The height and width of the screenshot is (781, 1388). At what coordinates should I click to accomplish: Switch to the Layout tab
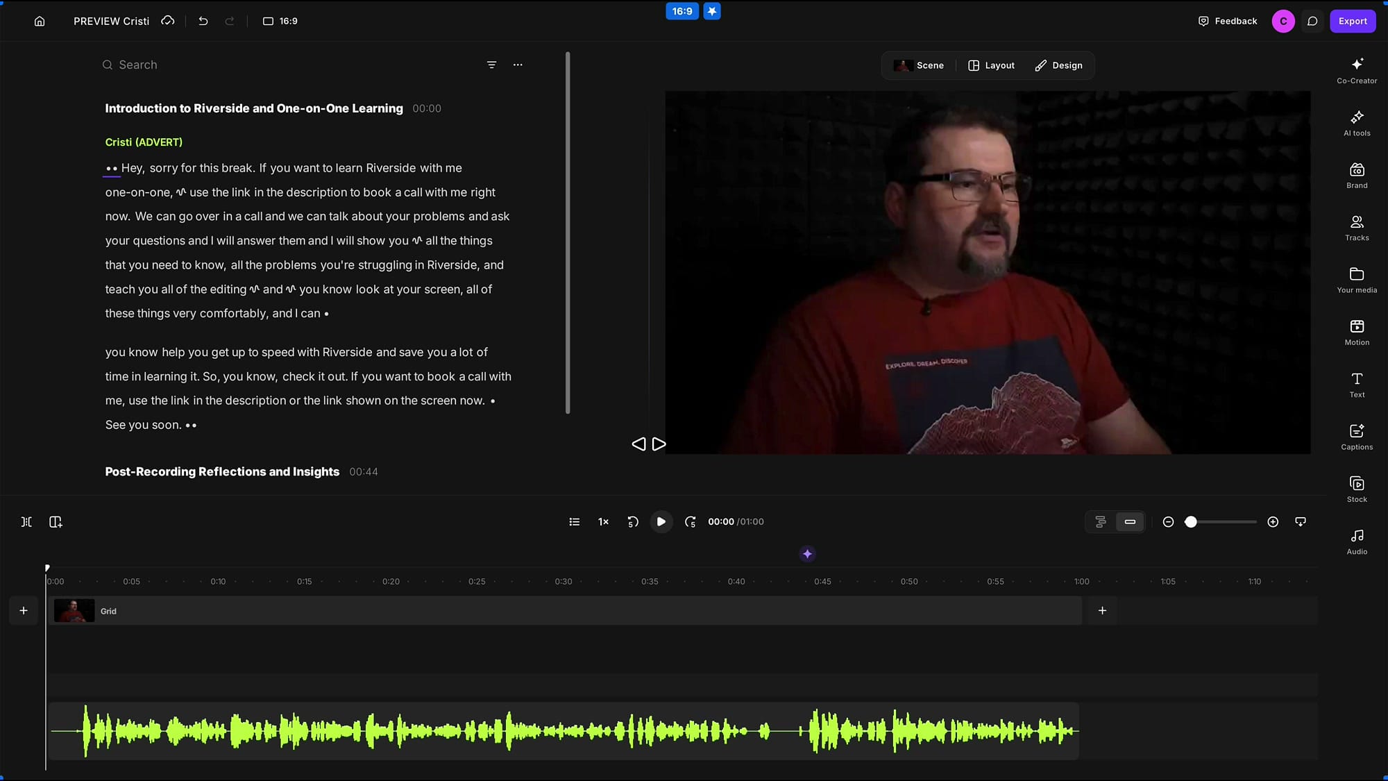tap(991, 65)
